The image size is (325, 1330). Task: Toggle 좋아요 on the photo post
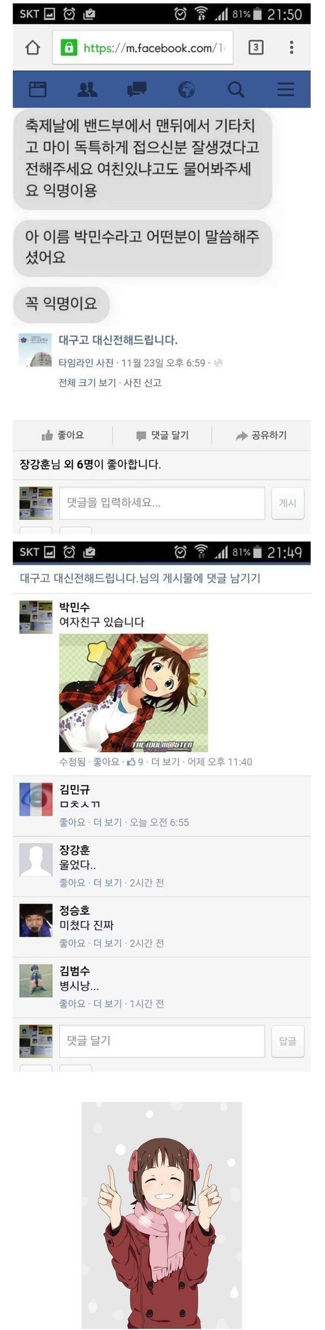coord(62,436)
